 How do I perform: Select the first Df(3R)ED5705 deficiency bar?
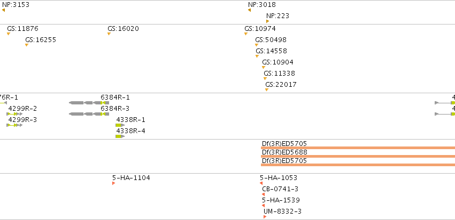(358, 148)
